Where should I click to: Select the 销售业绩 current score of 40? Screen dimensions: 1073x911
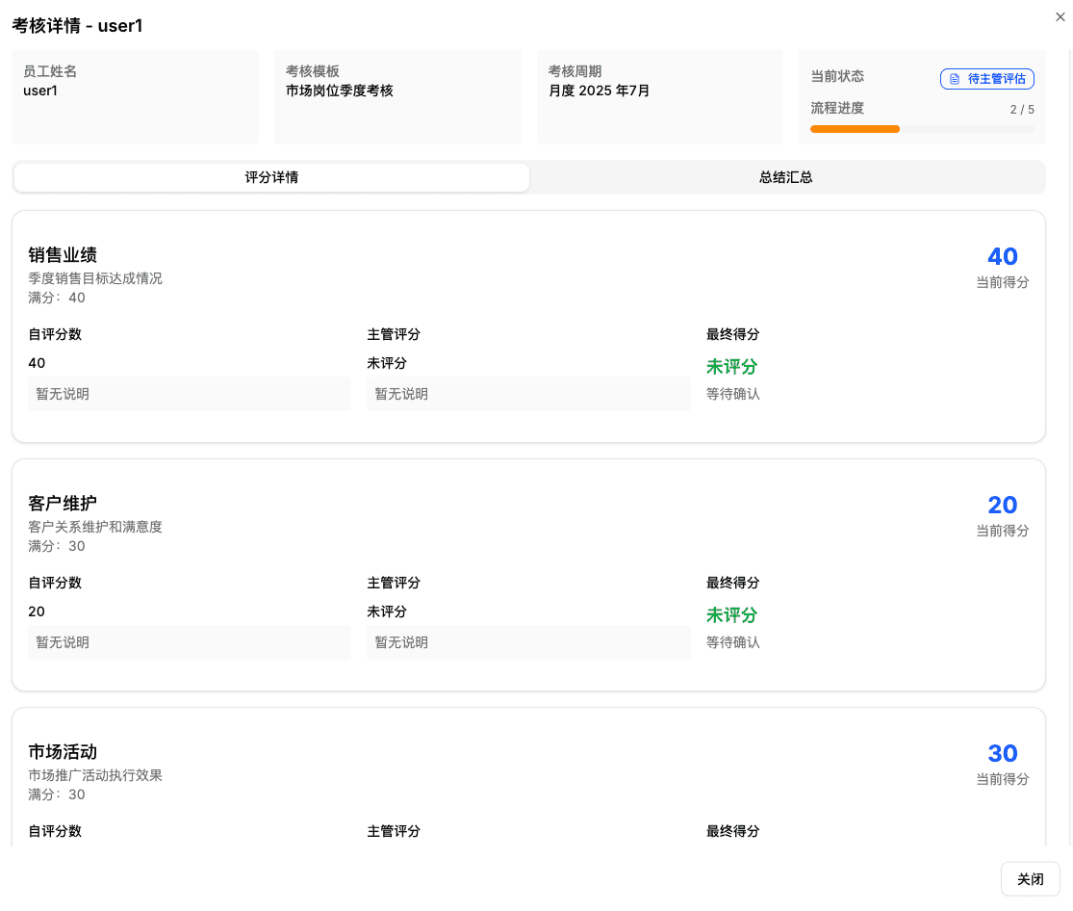pos(1003,256)
